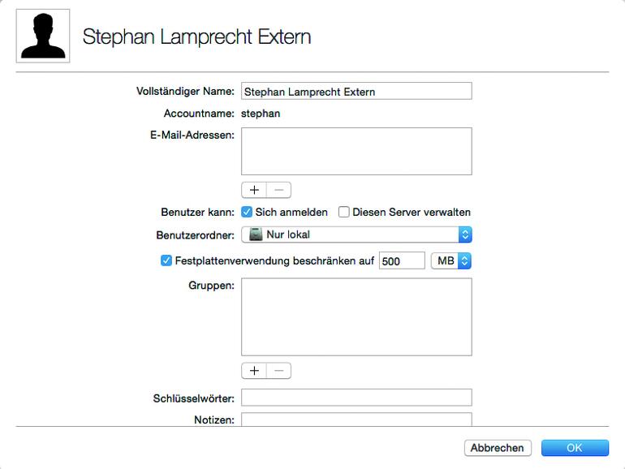Toggle 'Festplattenverwendung beschränken auf' checkbox

coord(166,260)
